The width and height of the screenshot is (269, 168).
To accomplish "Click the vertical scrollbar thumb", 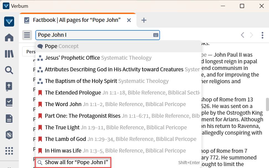I will point(267,104).
